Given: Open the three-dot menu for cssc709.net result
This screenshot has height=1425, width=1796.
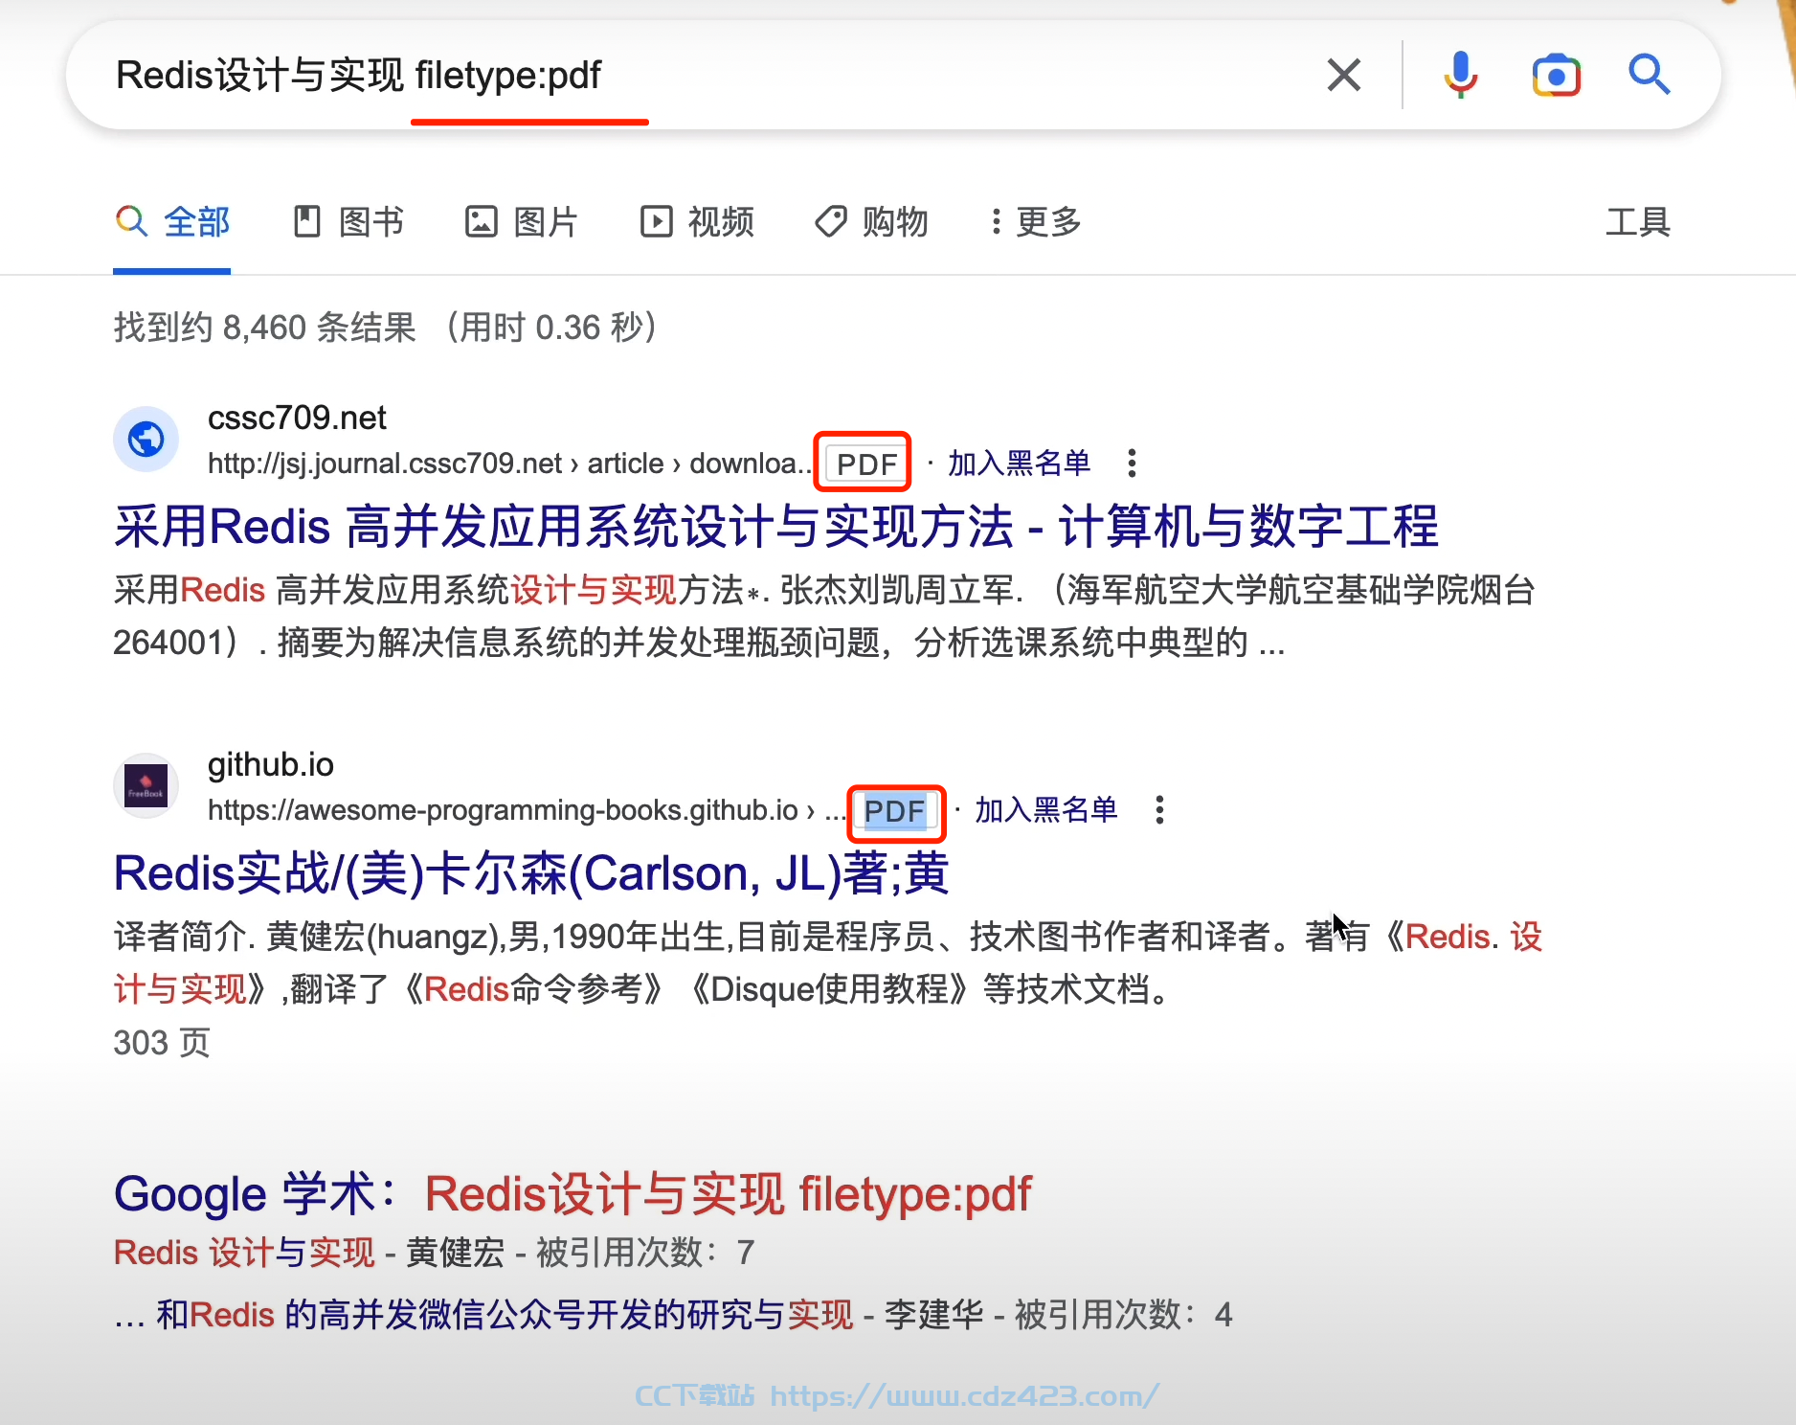Looking at the screenshot, I should 1133,464.
